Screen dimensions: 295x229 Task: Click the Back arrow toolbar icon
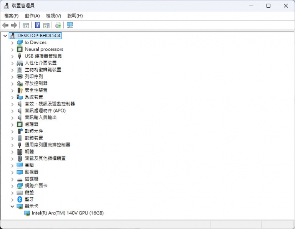[5, 25]
